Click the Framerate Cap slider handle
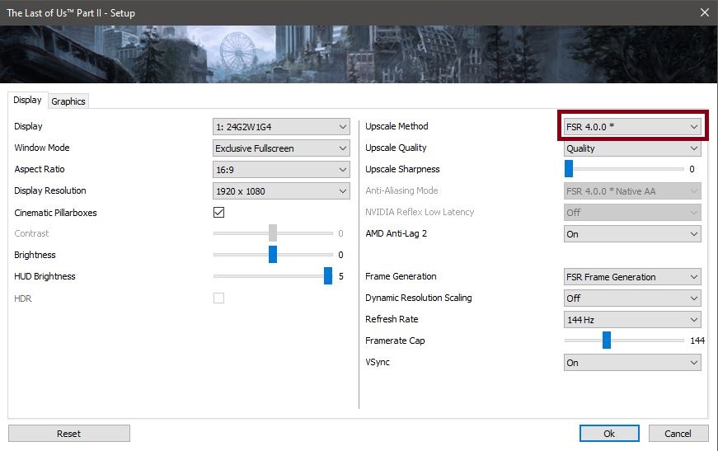The width and height of the screenshot is (718, 451). 607,341
